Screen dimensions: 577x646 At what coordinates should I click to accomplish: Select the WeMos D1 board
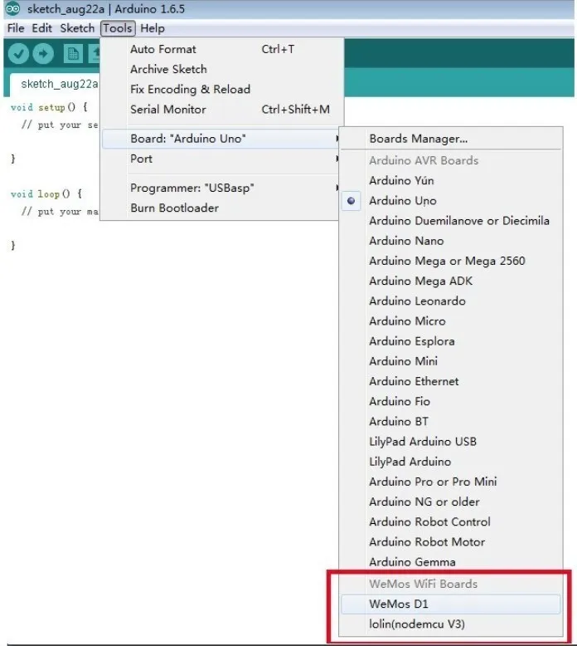[x=450, y=604]
